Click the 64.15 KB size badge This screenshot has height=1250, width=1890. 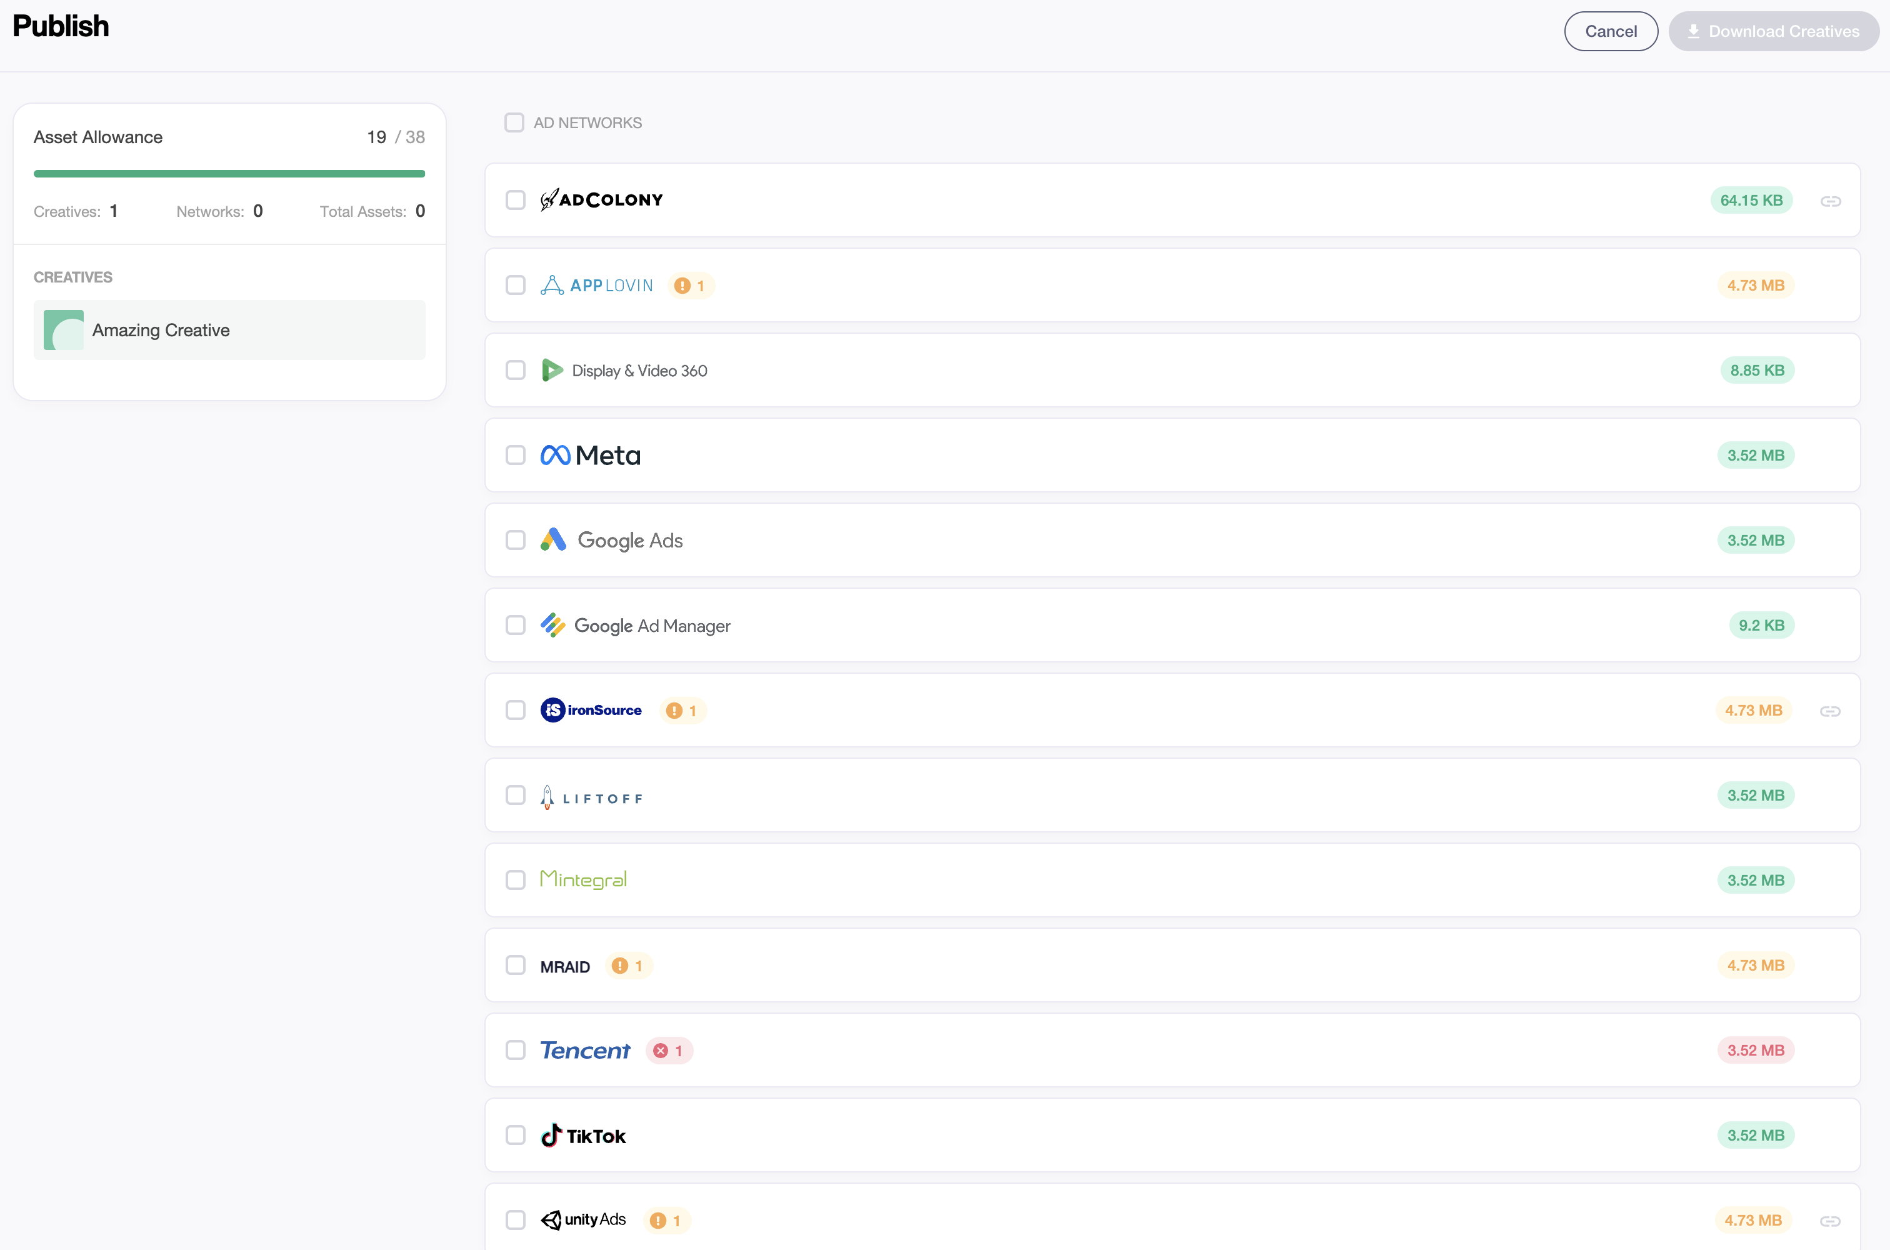click(x=1751, y=200)
